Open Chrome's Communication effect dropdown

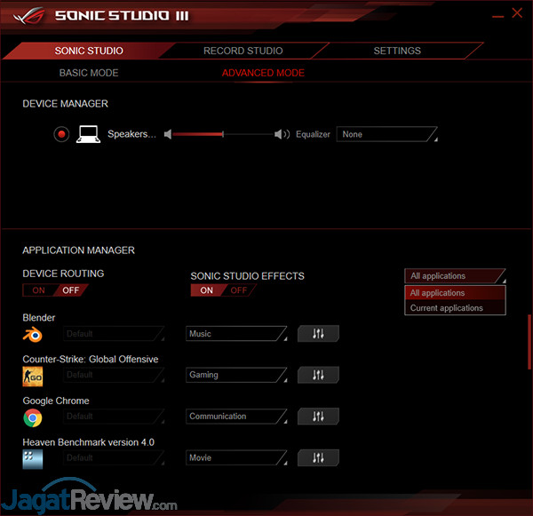point(236,417)
